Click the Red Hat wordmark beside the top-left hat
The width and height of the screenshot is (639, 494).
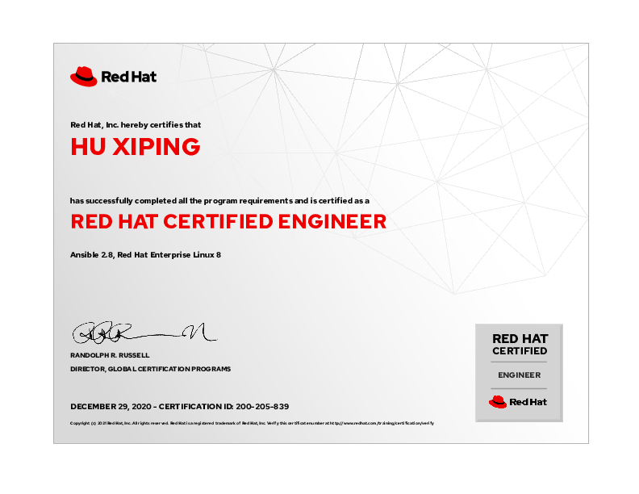(128, 77)
